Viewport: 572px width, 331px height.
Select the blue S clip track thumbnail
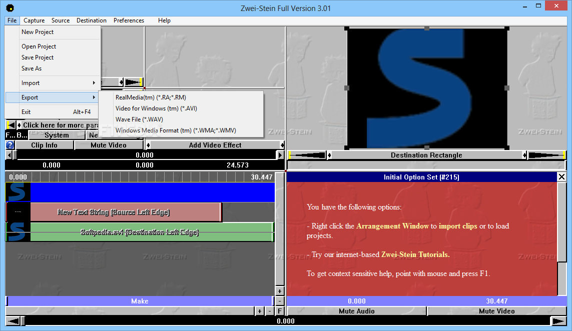[x=18, y=192]
